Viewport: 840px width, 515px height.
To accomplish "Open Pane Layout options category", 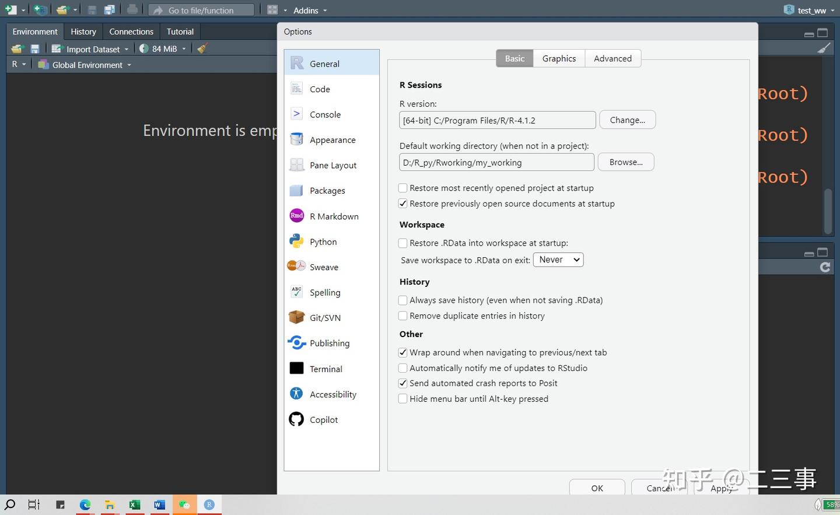I will coord(331,165).
